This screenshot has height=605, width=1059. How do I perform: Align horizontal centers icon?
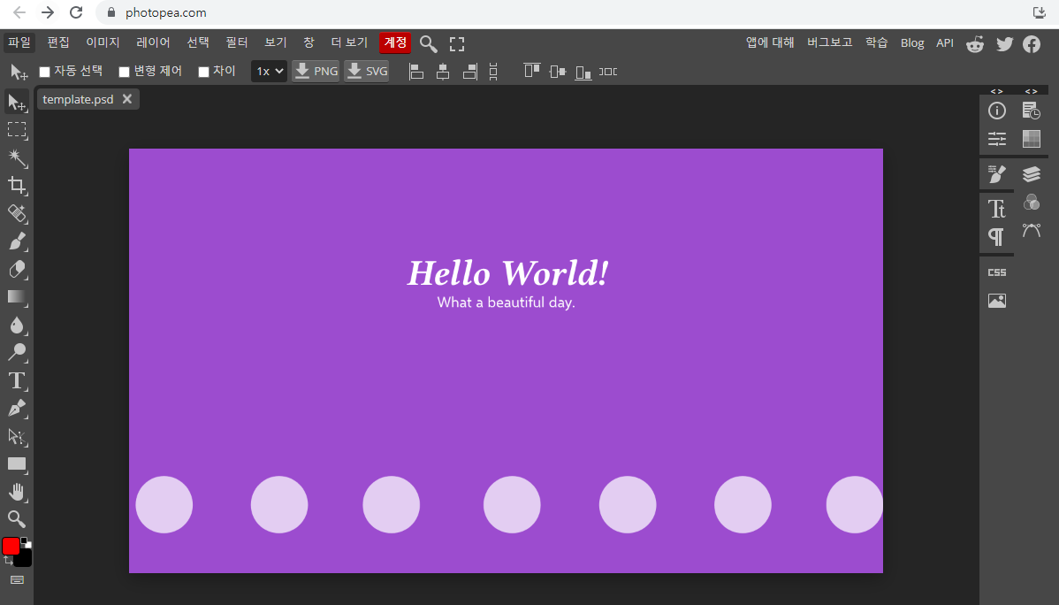pyautogui.click(x=443, y=72)
